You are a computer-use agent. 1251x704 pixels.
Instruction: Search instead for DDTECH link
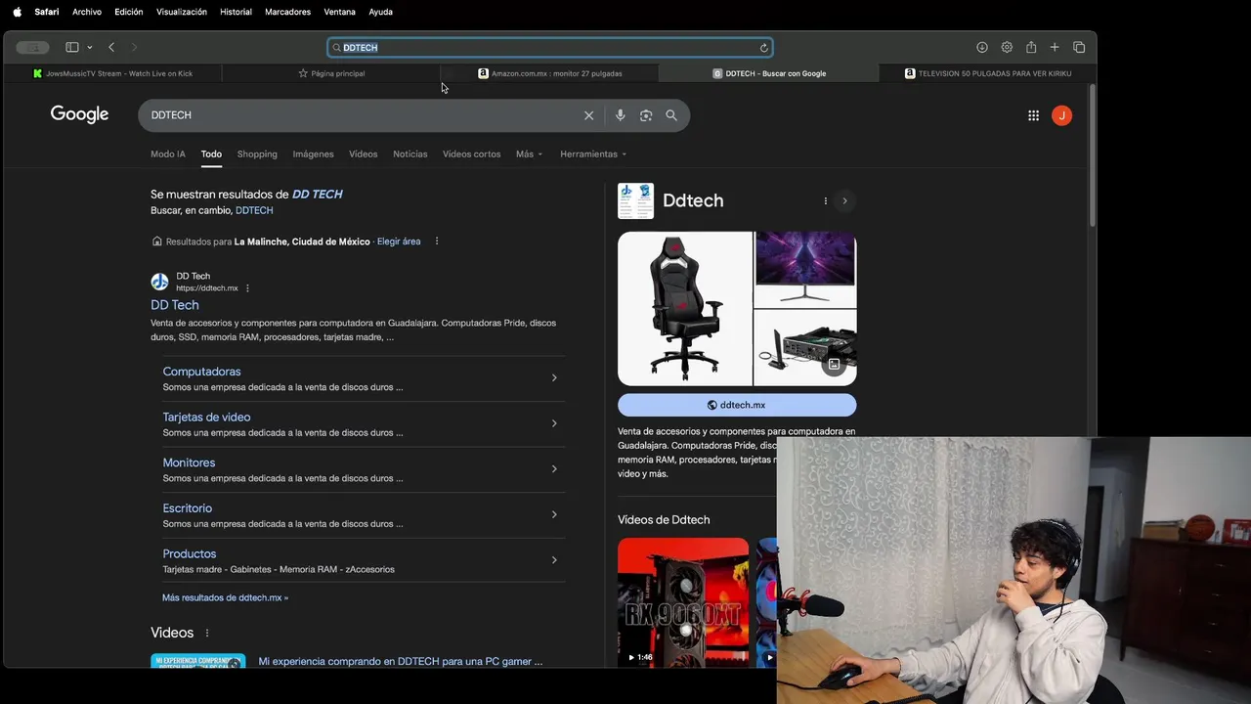(x=254, y=210)
